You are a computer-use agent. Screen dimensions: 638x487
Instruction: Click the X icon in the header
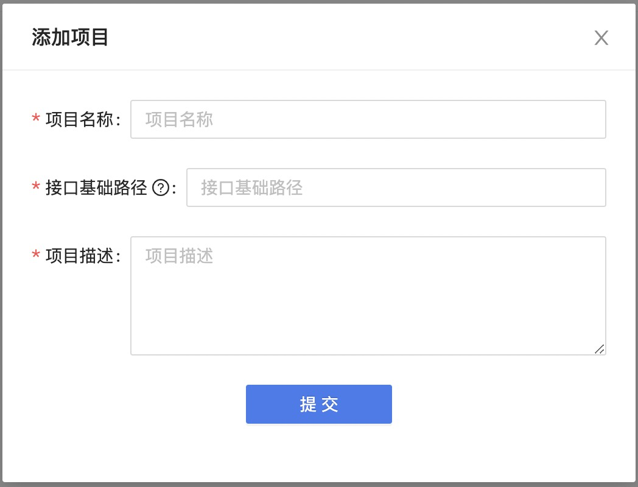pyautogui.click(x=601, y=38)
